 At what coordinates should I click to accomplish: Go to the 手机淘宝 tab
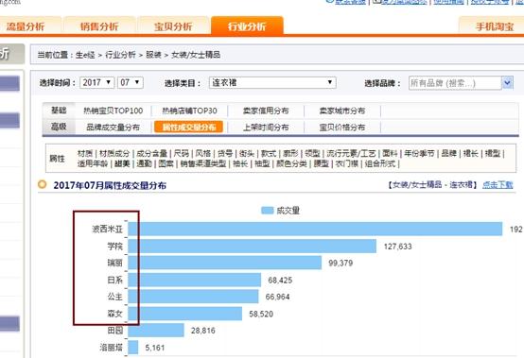click(x=494, y=26)
